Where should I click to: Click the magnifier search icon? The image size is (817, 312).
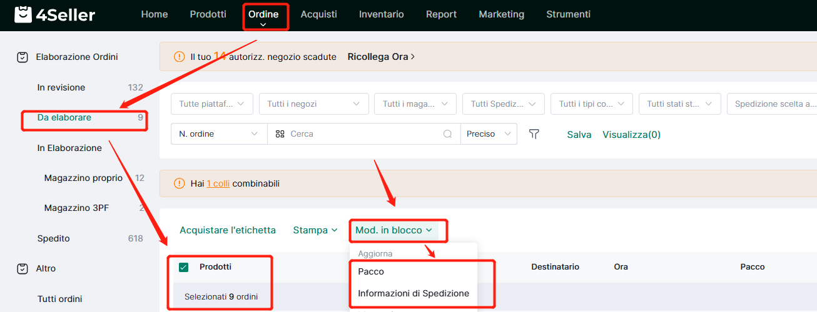click(447, 134)
